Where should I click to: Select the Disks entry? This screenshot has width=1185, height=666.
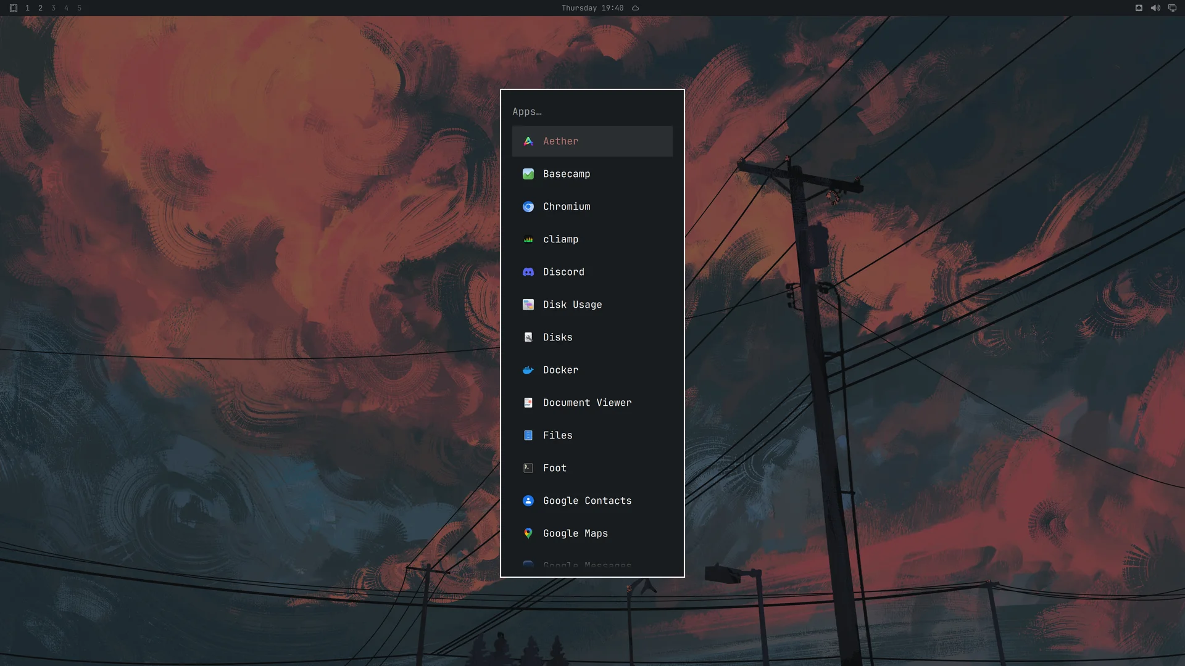tap(592, 337)
